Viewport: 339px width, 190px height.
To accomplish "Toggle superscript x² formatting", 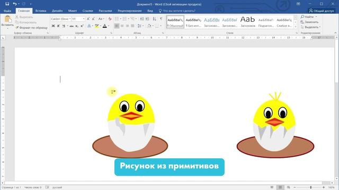I will [x=82, y=26].
